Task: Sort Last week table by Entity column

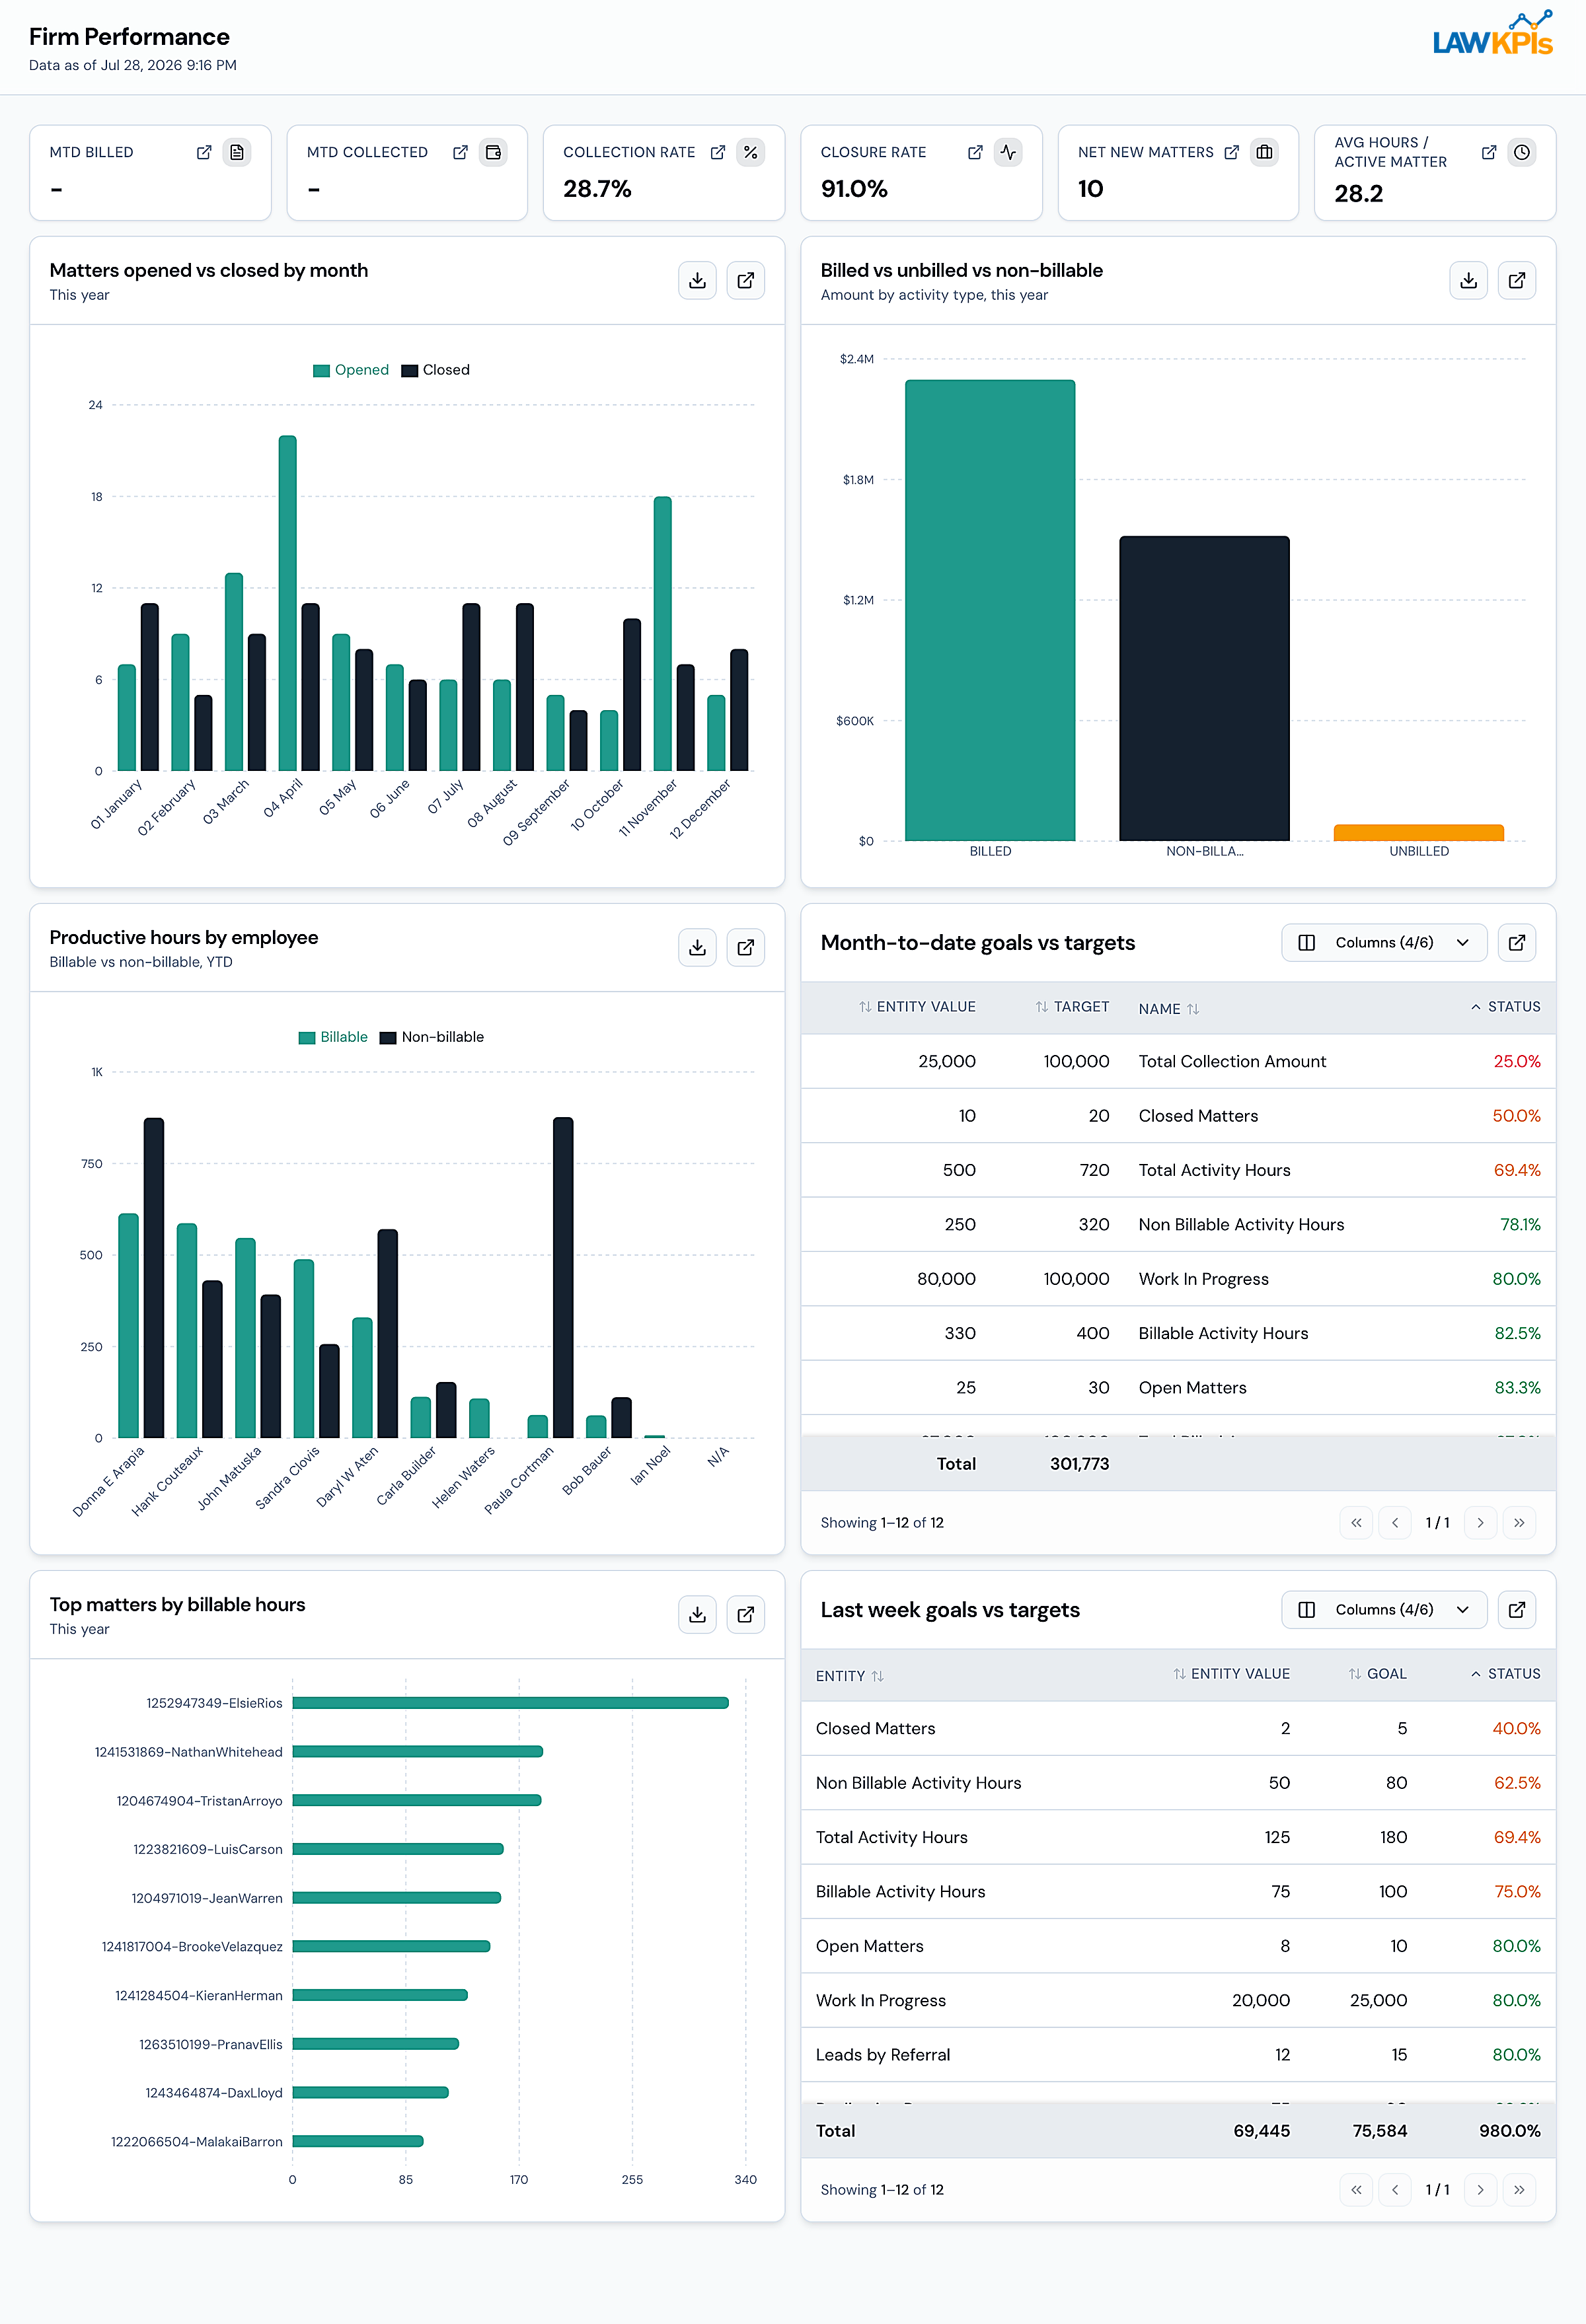Action: pos(850,1676)
